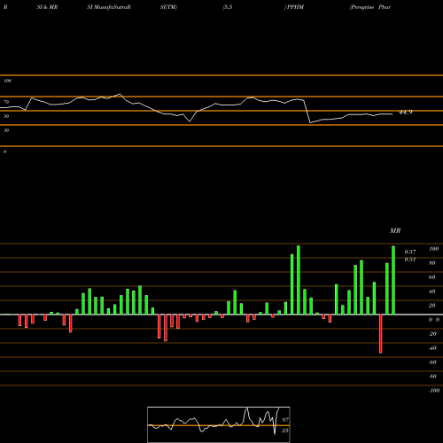Image resolution: width=443 pixels, height=443 pixels.
Task: Click the 'MR' panel title
Action: (395, 230)
